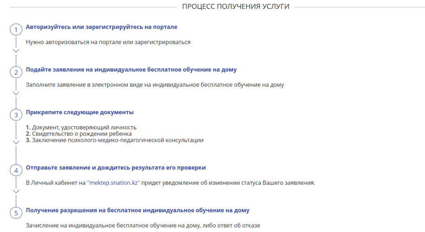Image resolution: width=425 pixels, height=232 pixels.
Task: Click step 3 circle icon
Action: point(16,115)
